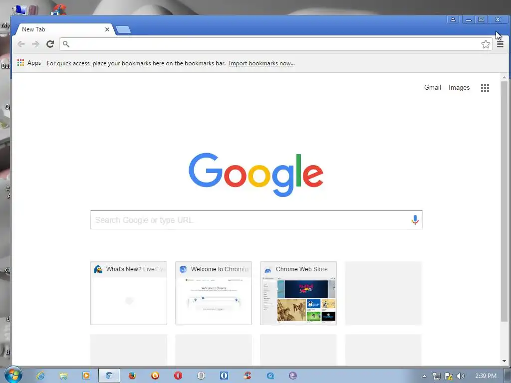Viewport: 511px width, 383px height.
Task: Open the user profile button in title bar
Action: coord(453,19)
